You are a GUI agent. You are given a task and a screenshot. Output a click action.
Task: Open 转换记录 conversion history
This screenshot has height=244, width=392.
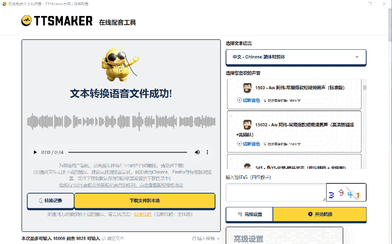[x=50, y=200]
